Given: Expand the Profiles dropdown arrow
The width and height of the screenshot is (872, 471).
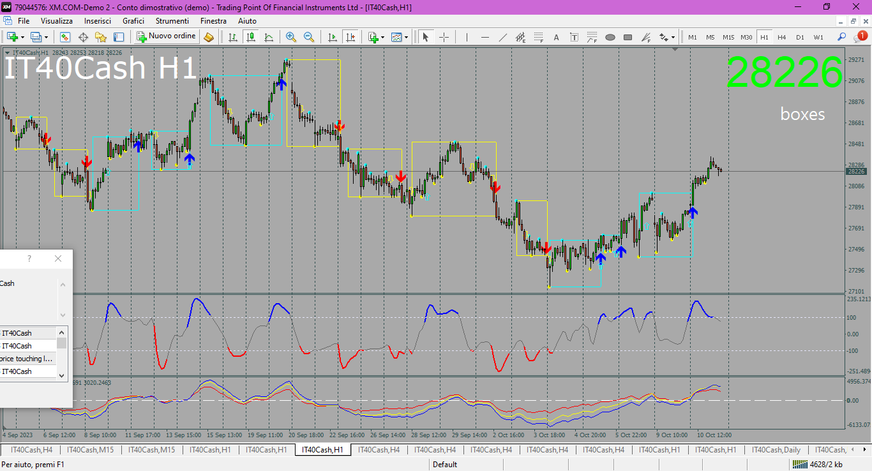Looking at the screenshot, I should point(46,37).
